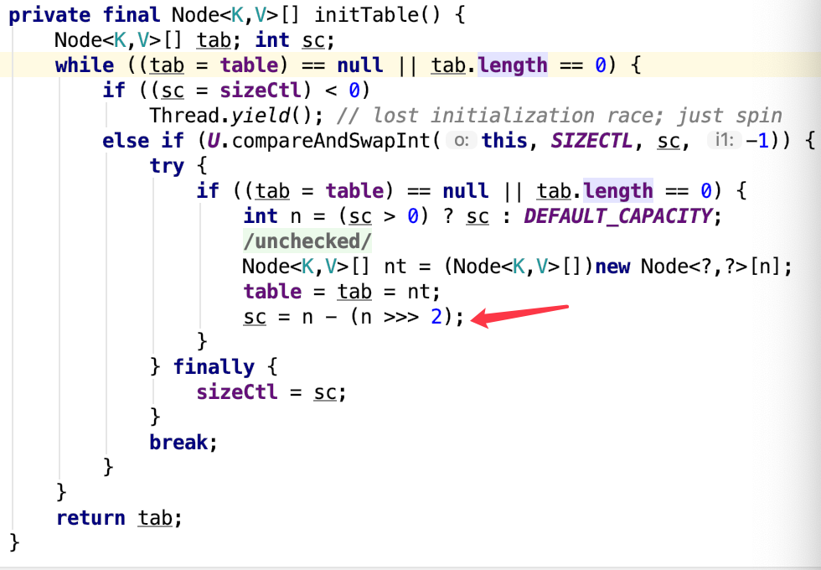Screen dimensions: 821x570
Task: Click highlighted 'length' in while condition
Action: (x=513, y=65)
